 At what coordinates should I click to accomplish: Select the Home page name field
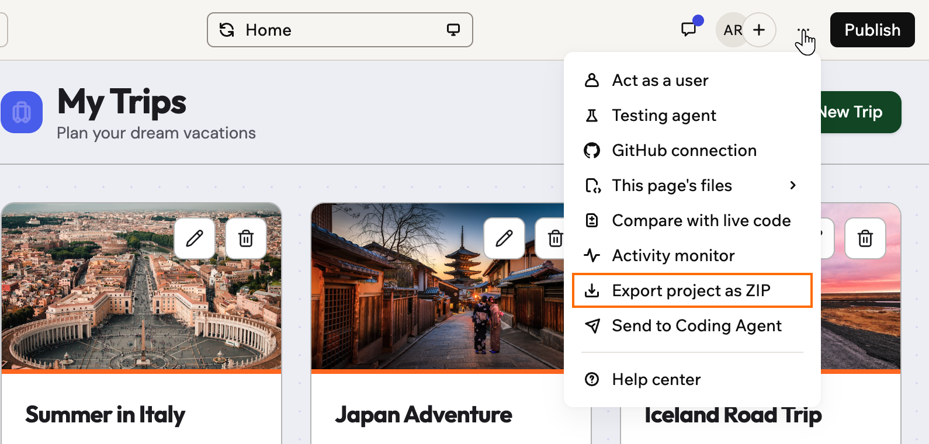click(x=340, y=30)
